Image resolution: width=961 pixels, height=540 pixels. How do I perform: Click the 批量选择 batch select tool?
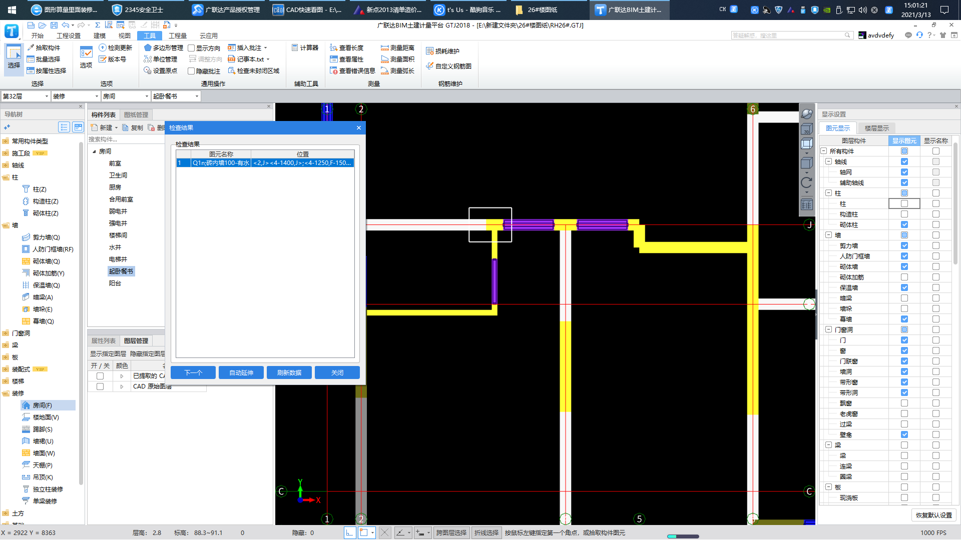(x=44, y=59)
